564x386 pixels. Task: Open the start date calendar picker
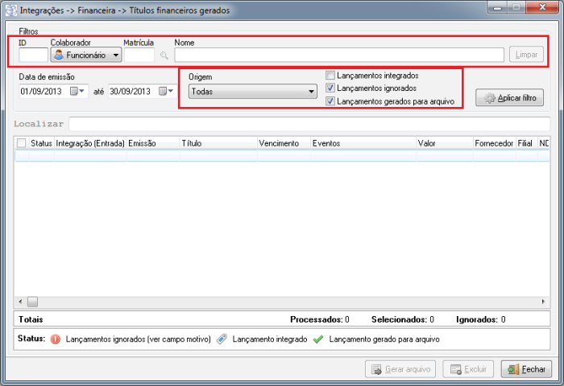pos(77,92)
